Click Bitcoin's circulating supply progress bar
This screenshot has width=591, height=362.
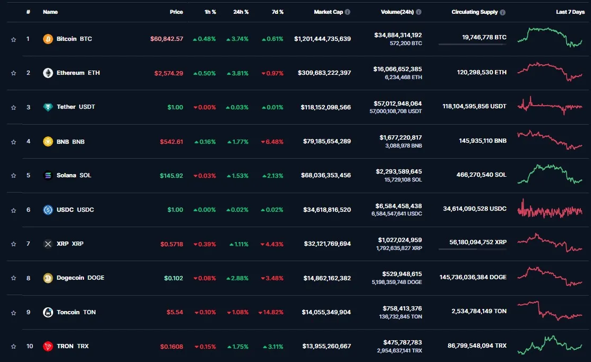point(472,45)
